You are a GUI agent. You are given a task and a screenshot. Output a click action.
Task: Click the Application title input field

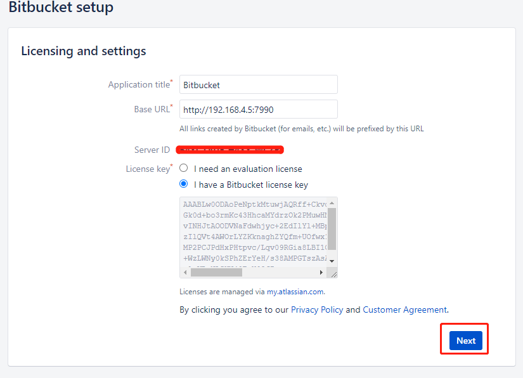(259, 84)
